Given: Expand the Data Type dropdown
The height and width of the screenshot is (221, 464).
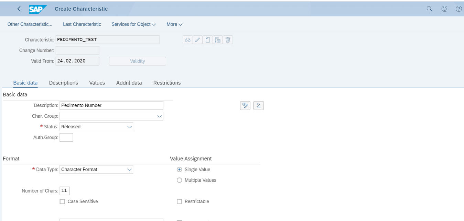Looking at the screenshot, I should tap(96, 170).
